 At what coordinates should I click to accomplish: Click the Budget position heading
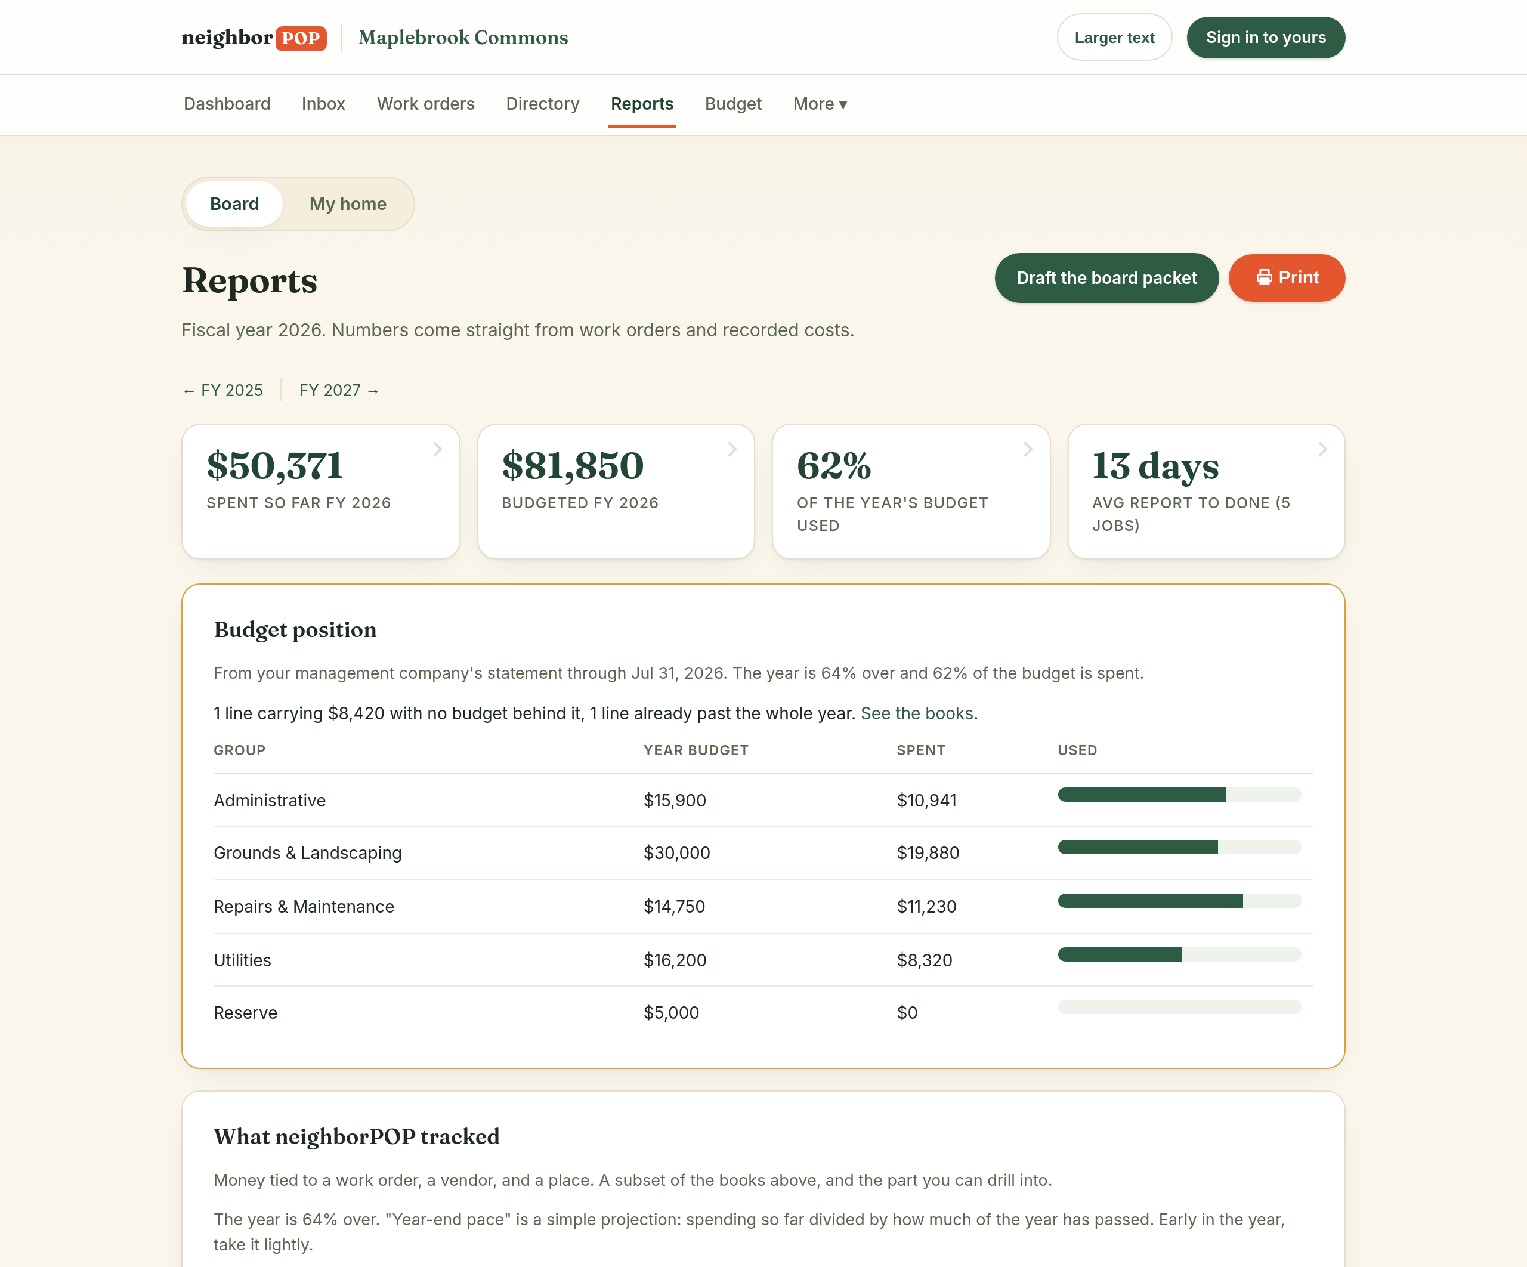295,629
